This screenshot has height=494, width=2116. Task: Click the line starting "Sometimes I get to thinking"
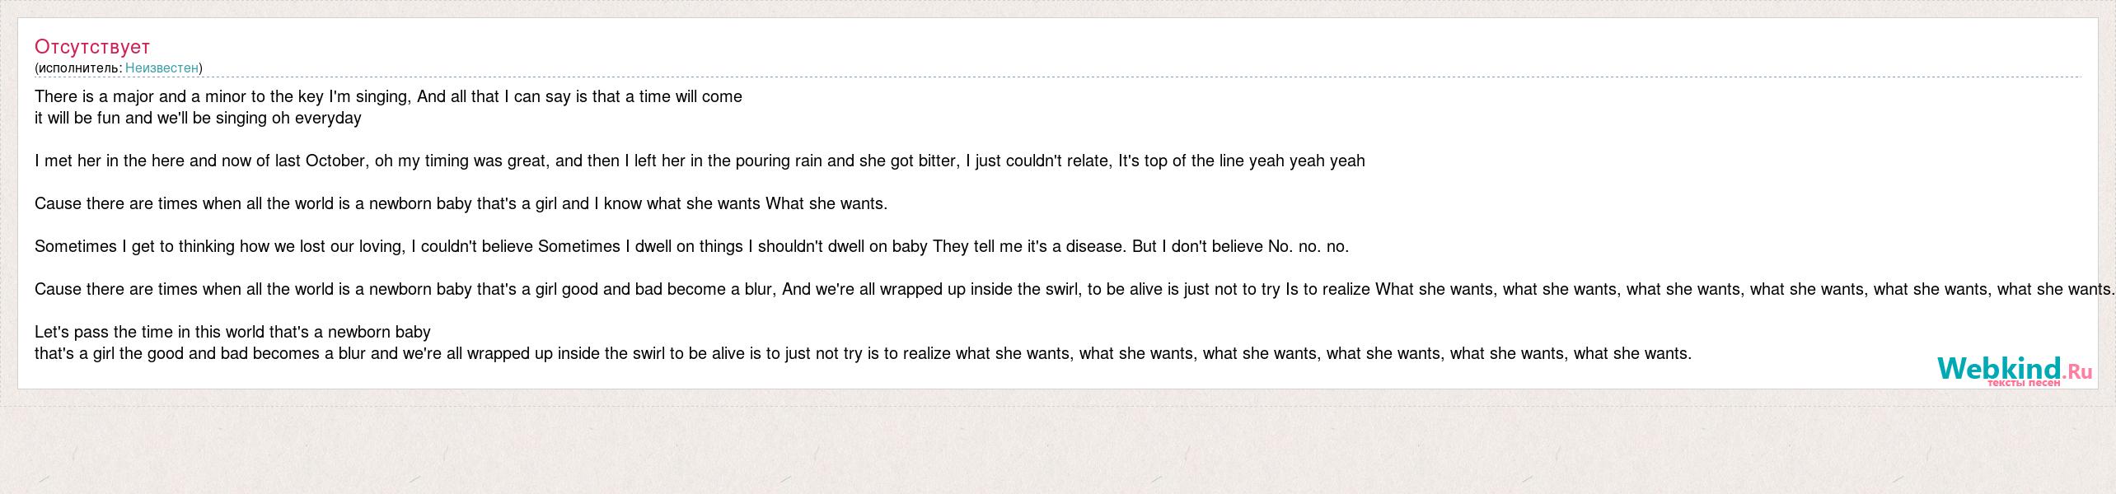click(x=692, y=246)
